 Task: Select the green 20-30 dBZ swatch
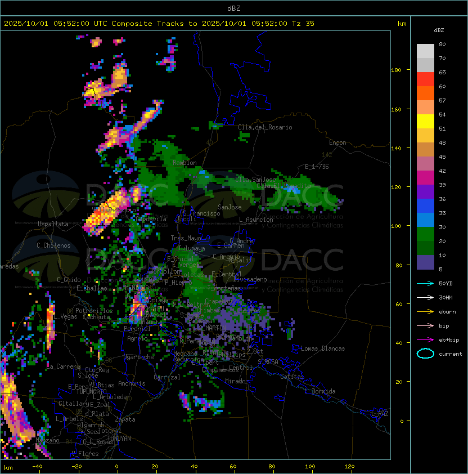425,234
